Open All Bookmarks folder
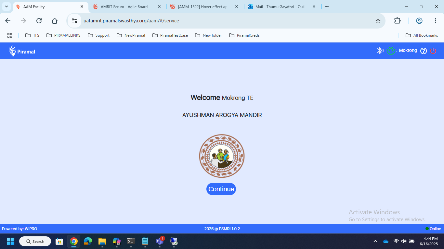This screenshot has width=444, height=249. click(x=422, y=35)
